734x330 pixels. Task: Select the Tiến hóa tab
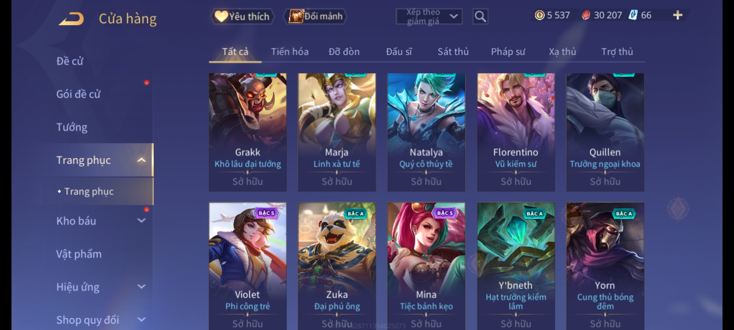290,52
